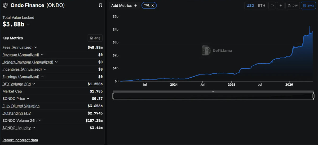Viewport: 318px width, 145px height.
Task: Open Report incorrect data link
Action: (x=20, y=140)
